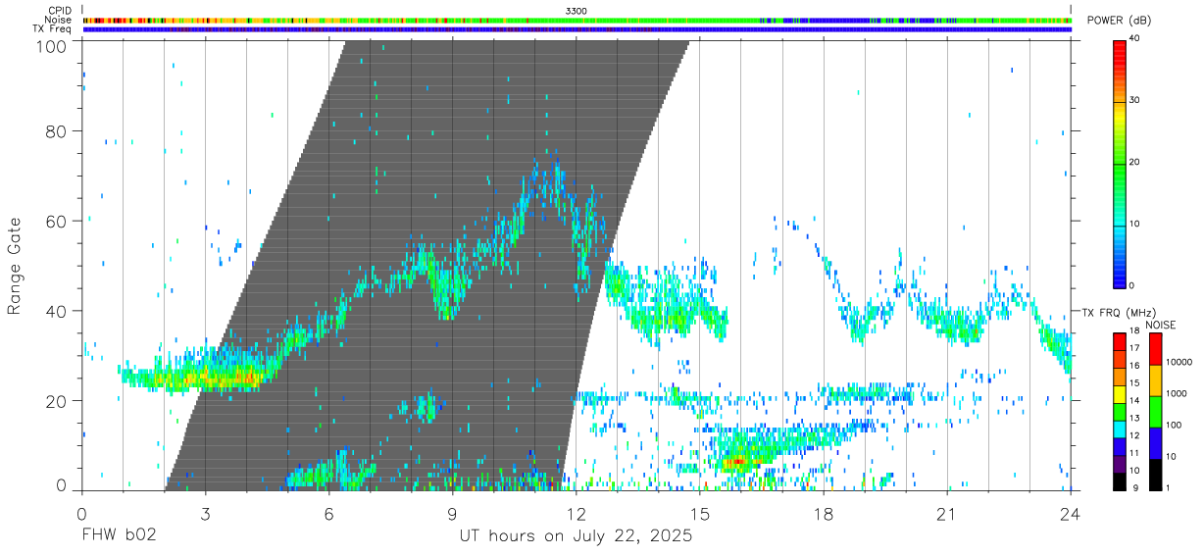Click the noise color bar
The width and height of the screenshot is (1204, 556).
(1156, 411)
